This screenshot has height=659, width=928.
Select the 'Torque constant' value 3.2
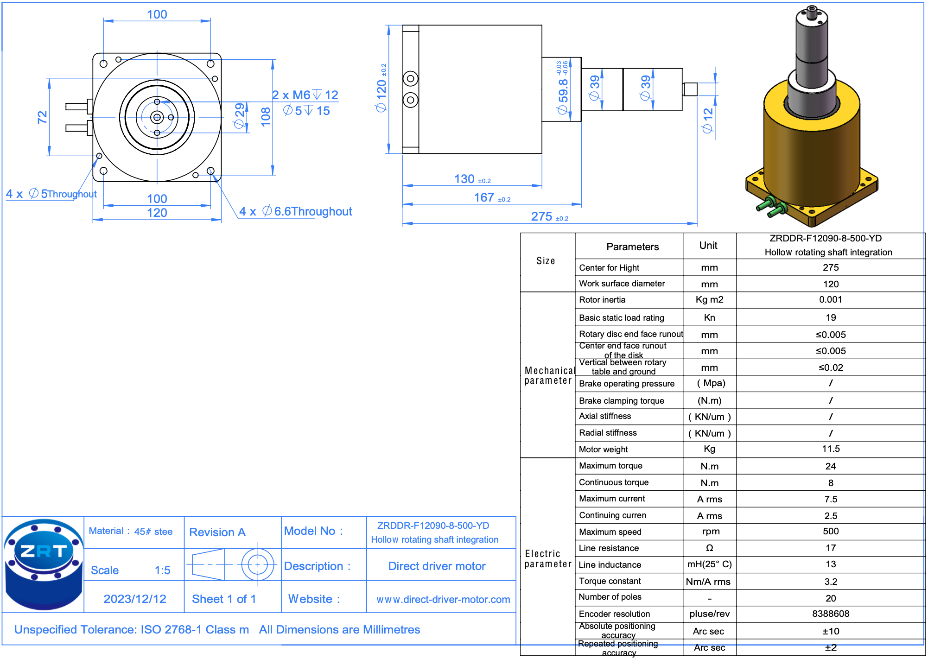pos(831,582)
